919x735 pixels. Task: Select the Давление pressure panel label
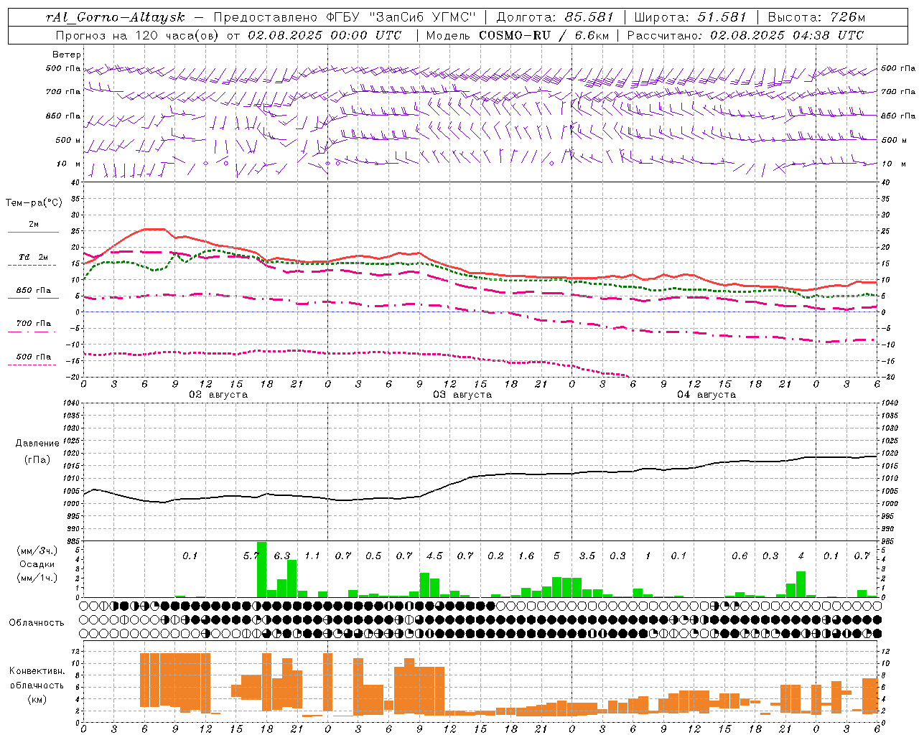tap(37, 444)
